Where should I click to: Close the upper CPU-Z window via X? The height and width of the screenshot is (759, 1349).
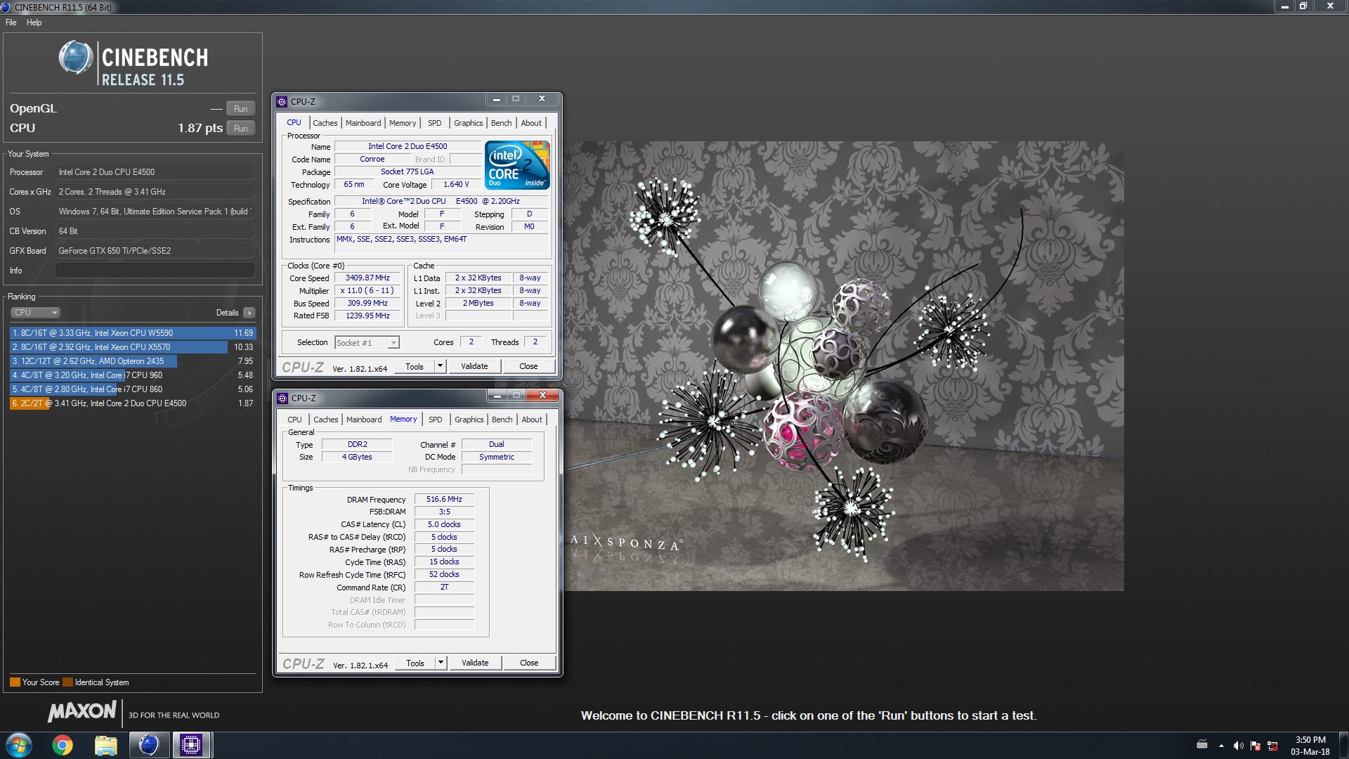click(x=542, y=99)
